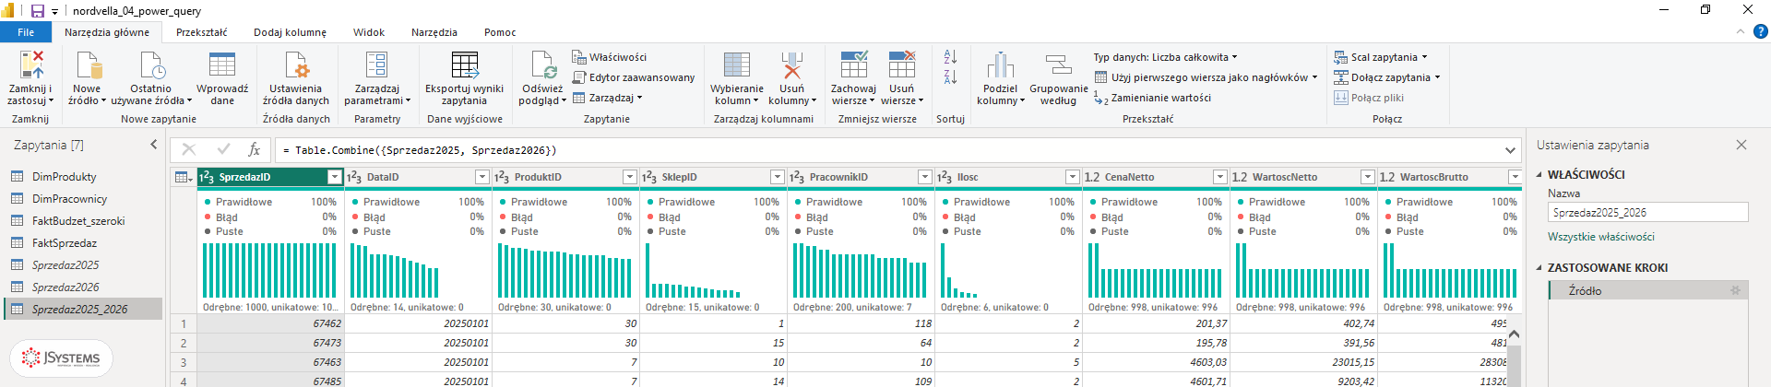
Task: Select Sprzedaz2026 query
Action: click(83, 287)
